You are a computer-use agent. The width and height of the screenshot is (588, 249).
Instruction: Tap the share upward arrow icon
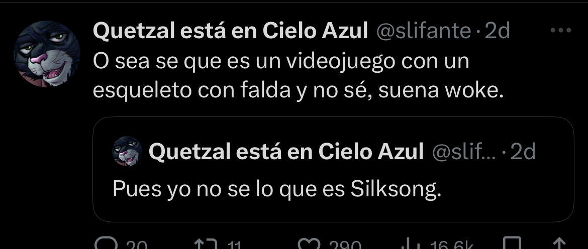(x=559, y=243)
